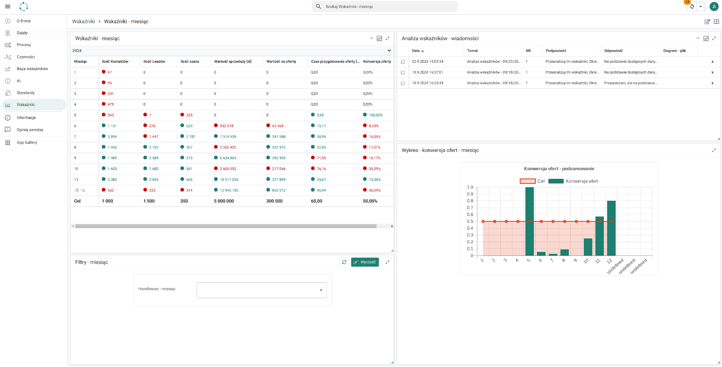Sort by Konwersja oferty column header
Viewport: 722px width, 367px height.
(x=377, y=61)
